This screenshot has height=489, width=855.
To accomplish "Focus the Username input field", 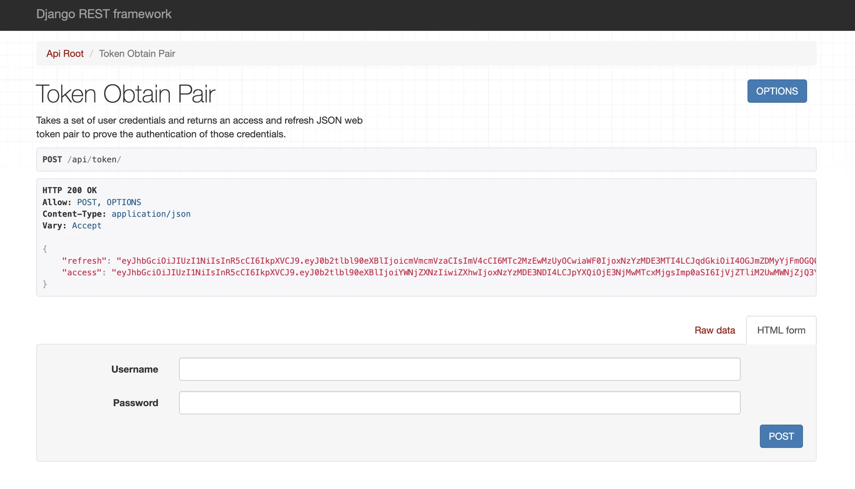I will pyautogui.click(x=459, y=369).
